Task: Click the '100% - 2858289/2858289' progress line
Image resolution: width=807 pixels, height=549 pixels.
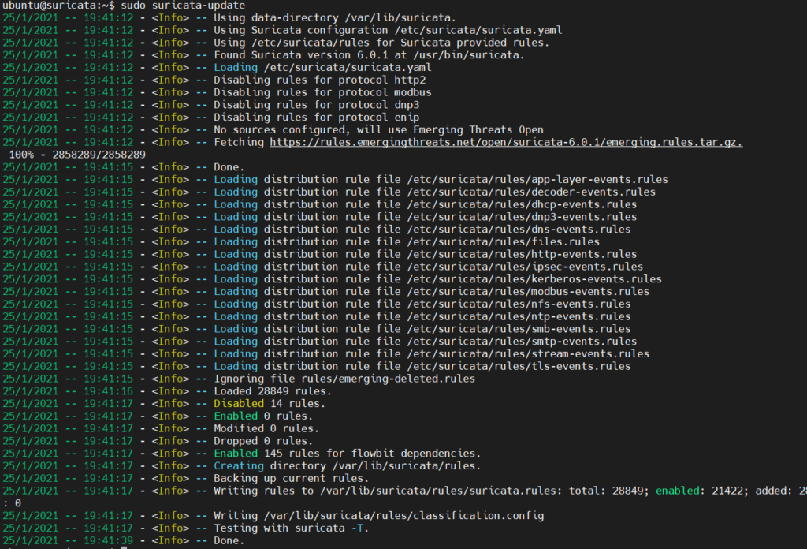Action: coord(77,155)
